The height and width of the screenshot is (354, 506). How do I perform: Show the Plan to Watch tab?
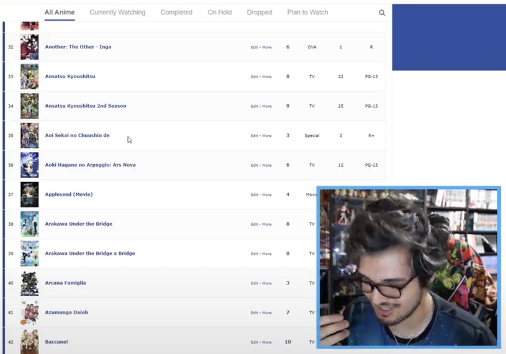point(307,12)
